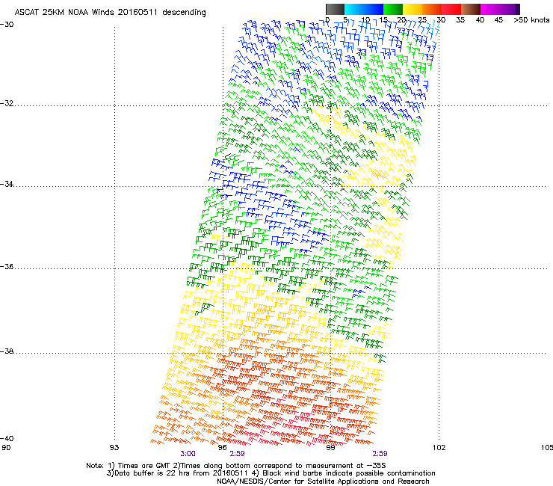
Task: Click the -32 latitude axis label
Action: coord(7,103)
